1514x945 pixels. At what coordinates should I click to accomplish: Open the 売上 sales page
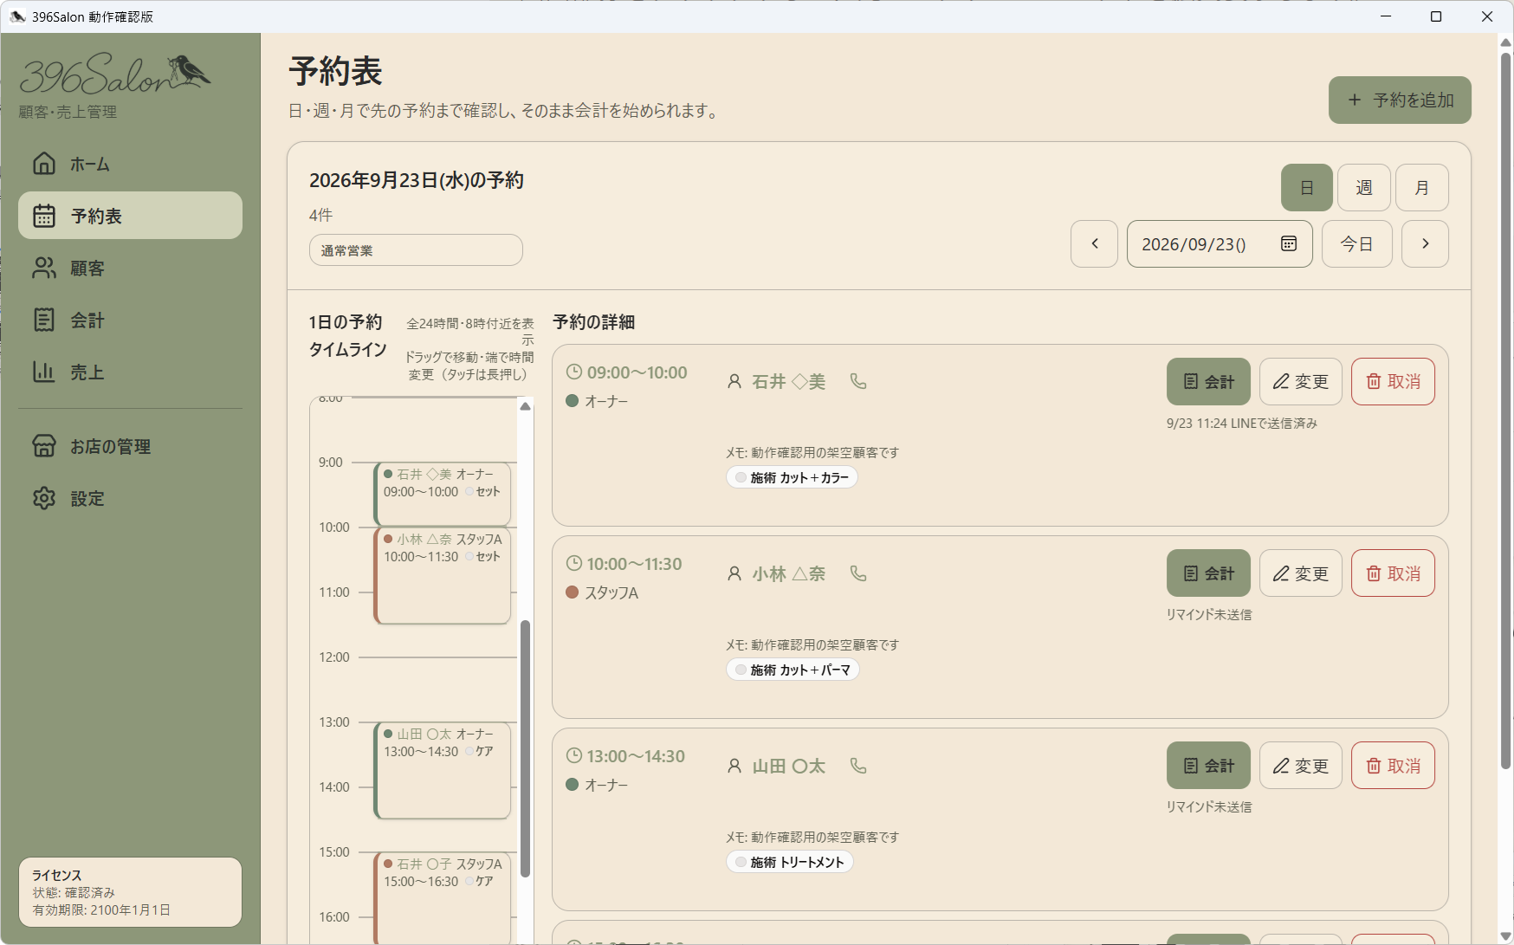[130, 372]
